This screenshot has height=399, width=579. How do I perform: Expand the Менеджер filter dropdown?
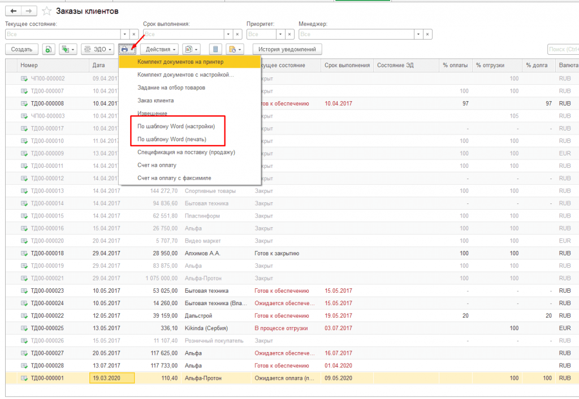tap(418, 34)
